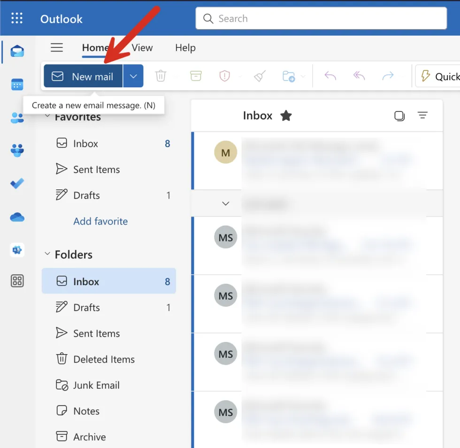
Task: Open Groups icon in the app rail
Action: coord(17,150)
